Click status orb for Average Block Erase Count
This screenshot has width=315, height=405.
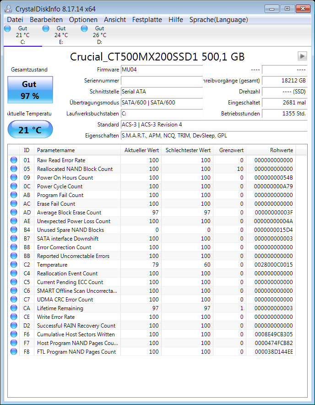click(14, 213)
